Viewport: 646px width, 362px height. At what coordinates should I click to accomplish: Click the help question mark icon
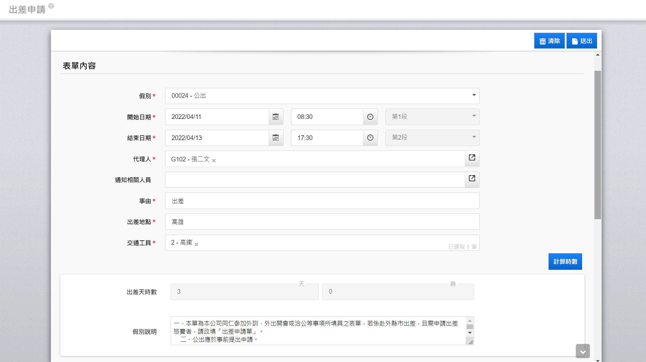pos(51,6)
